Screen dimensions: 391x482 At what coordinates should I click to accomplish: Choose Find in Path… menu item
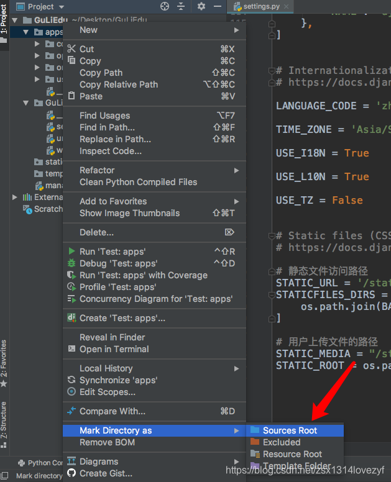pos(154,127)
